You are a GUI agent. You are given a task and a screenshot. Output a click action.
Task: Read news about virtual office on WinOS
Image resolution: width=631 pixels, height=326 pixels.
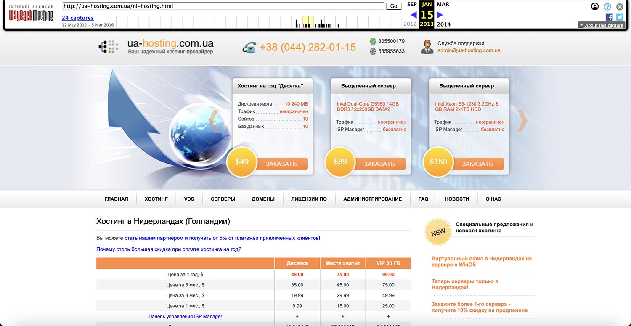tap(482, 262)
